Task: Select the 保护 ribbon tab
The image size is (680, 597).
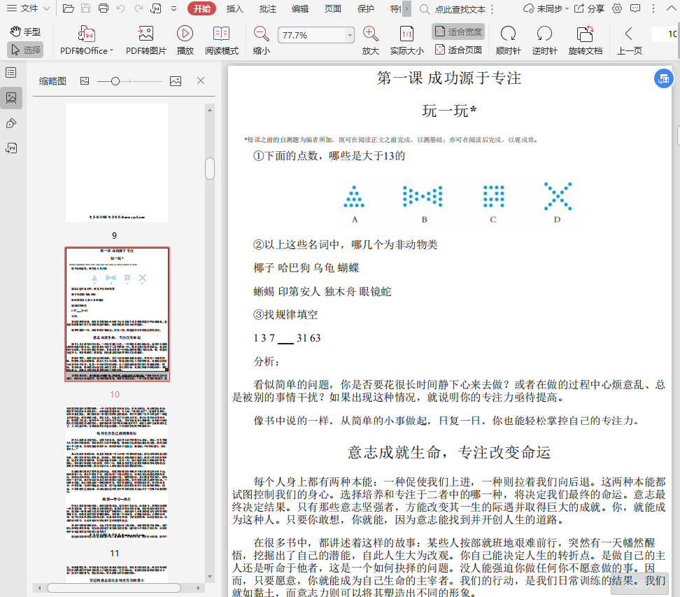Action: (x=366, y=8)
